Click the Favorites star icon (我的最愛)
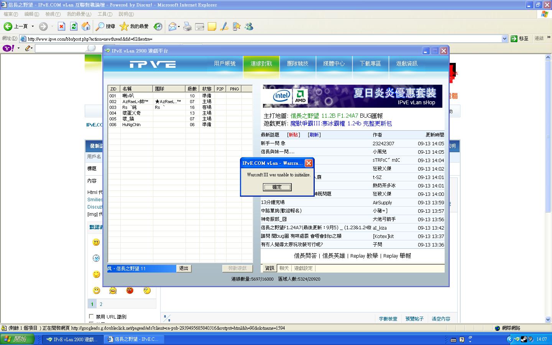552x345 pixels. [124, 26]
